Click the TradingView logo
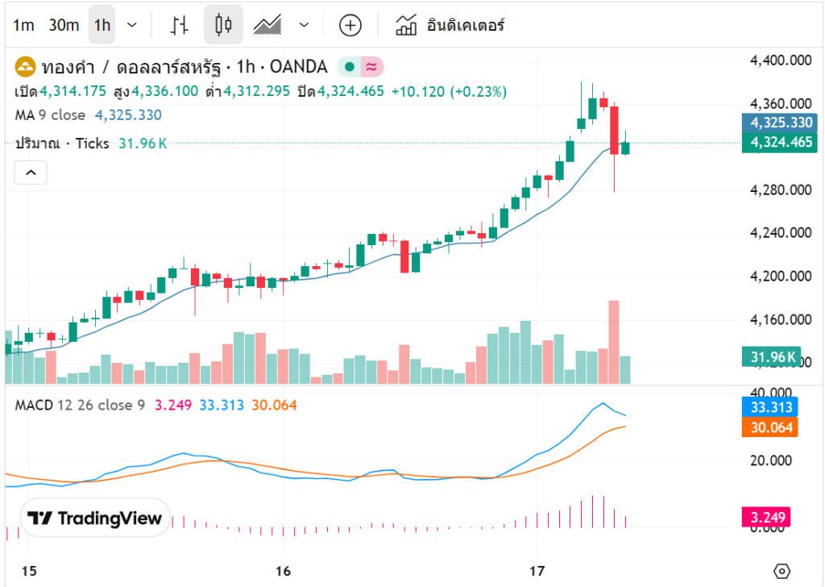Viewport: 825px width, 587px height. (95, 518)
